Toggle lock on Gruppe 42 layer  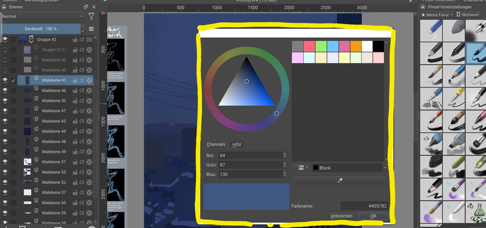coord(75,40)
